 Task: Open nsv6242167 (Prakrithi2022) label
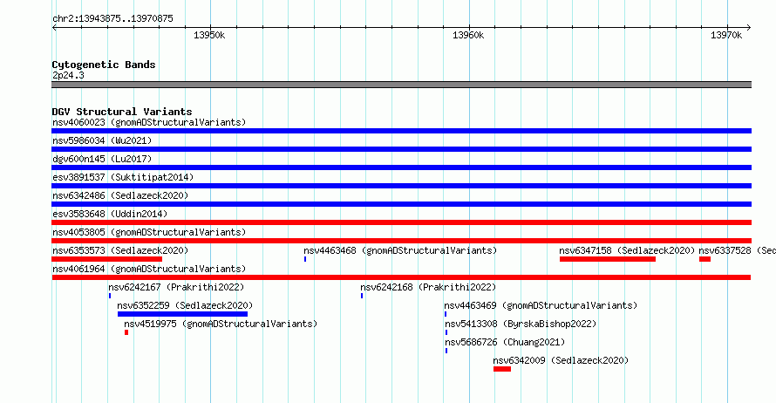(176, 287)
